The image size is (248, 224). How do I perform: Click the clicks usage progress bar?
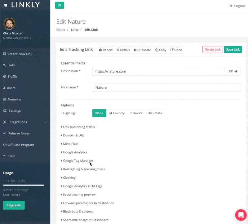[x=24, y=186]
